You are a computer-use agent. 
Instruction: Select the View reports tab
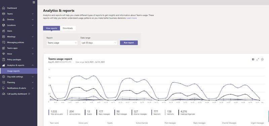(x=51, y=28)
